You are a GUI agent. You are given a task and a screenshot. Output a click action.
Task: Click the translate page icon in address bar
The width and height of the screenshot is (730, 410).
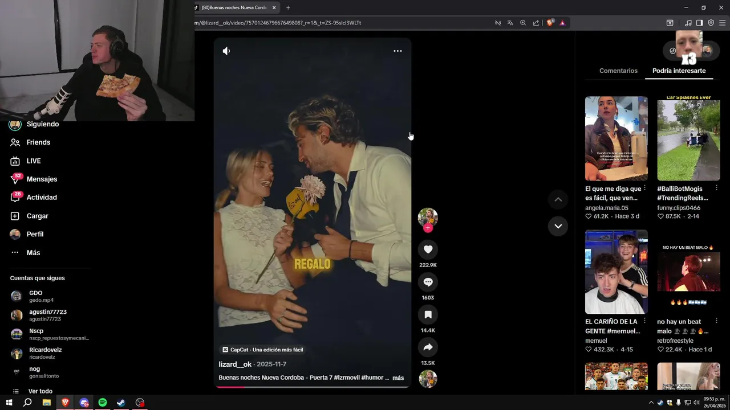tap(510, 23)
